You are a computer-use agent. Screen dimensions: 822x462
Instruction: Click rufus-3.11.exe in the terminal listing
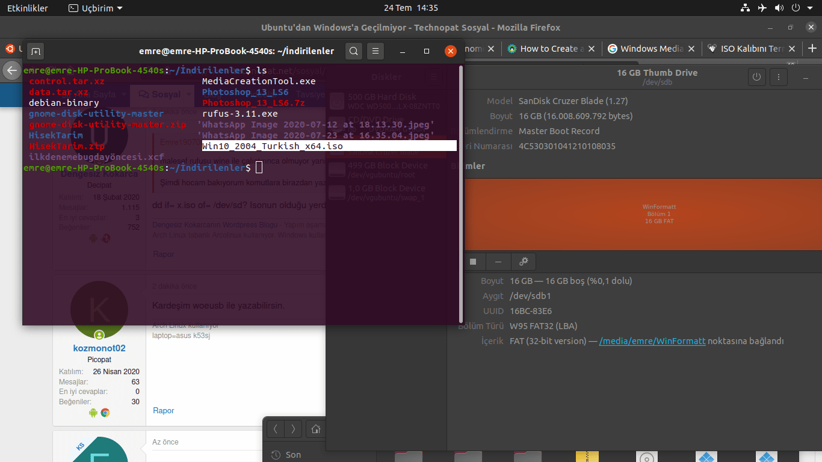tap(240, 114)
